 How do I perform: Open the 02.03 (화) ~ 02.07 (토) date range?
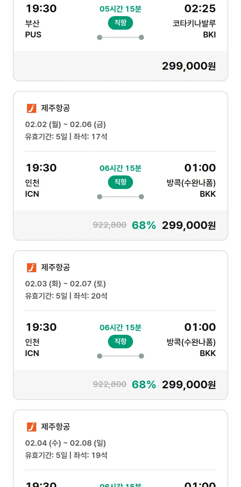(66, 284)
